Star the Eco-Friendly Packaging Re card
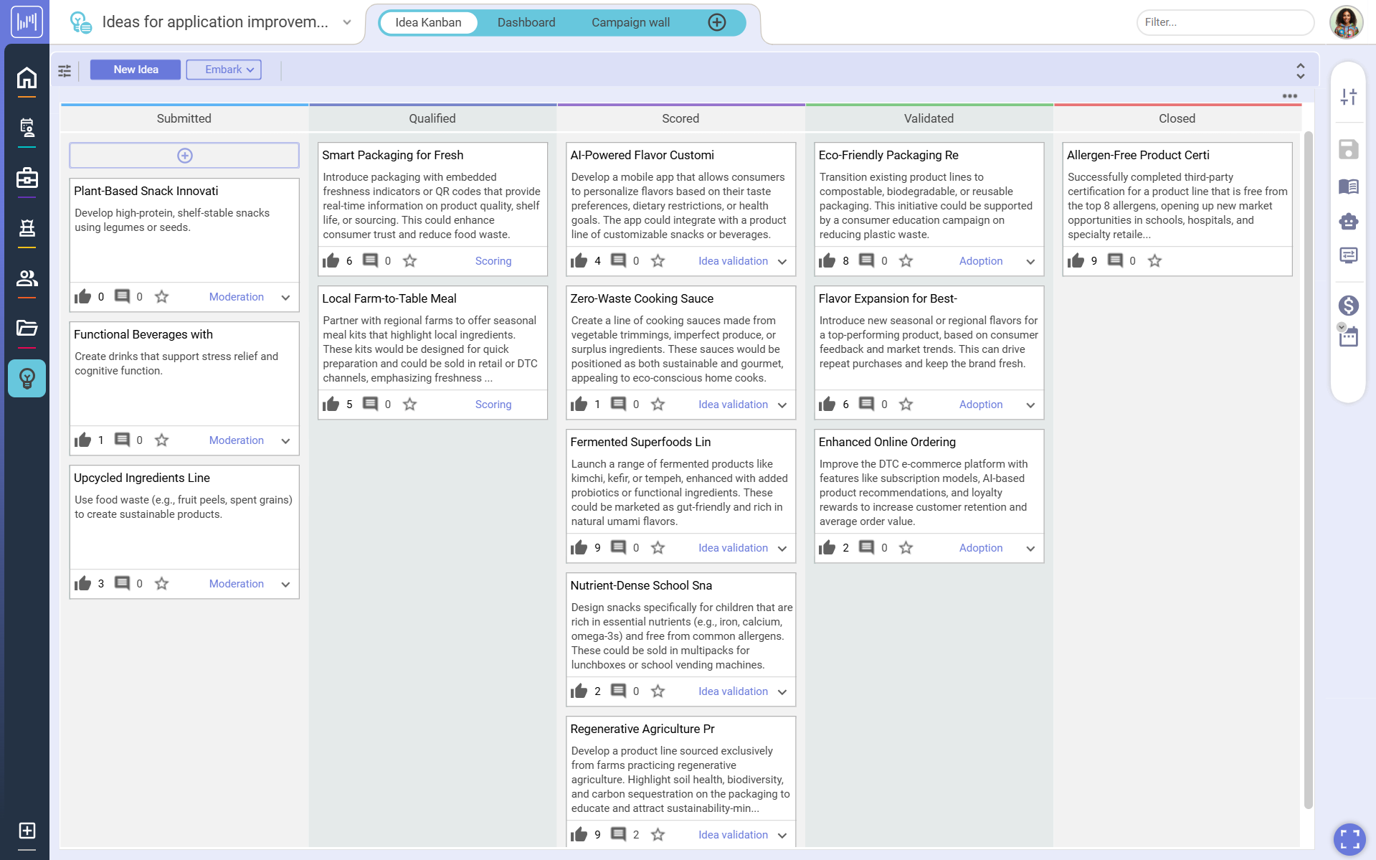Screen dimensions: 1376x860 click(x=906, y=261)
